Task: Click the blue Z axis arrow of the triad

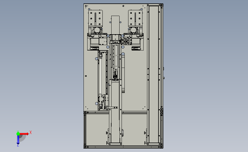Action: [18, 140]
